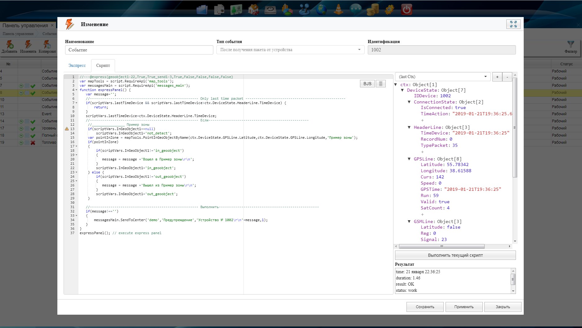The height and width of the screenshot is (328, 582).
Task: Click the blue square box in row 14
Action: click(27, 121)
